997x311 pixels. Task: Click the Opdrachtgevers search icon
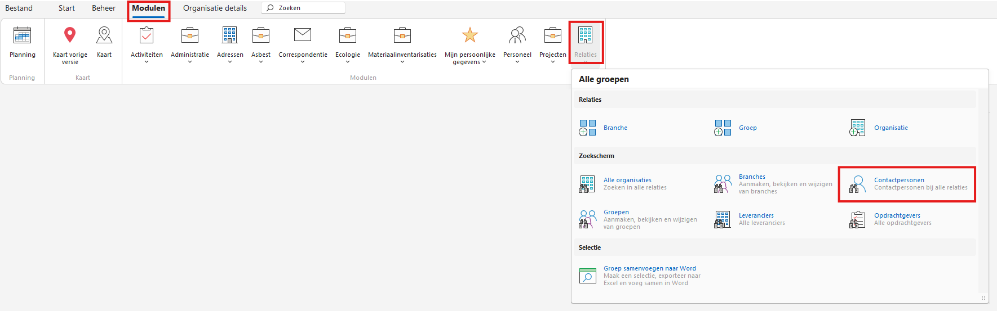pyautogui.click(x=857, y=219)
